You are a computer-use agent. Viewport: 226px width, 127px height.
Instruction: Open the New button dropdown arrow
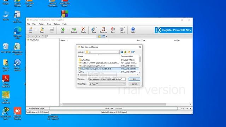(36, 30)
